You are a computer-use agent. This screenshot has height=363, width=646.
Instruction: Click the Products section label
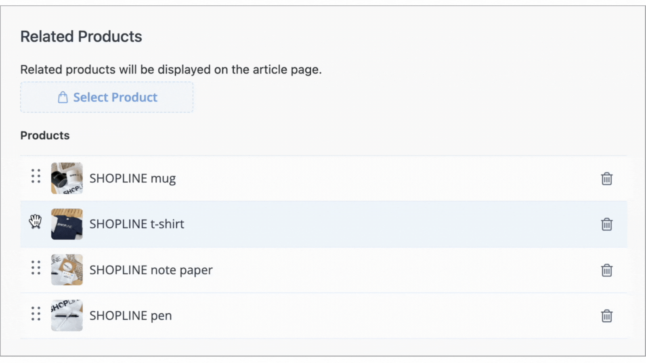45,136
